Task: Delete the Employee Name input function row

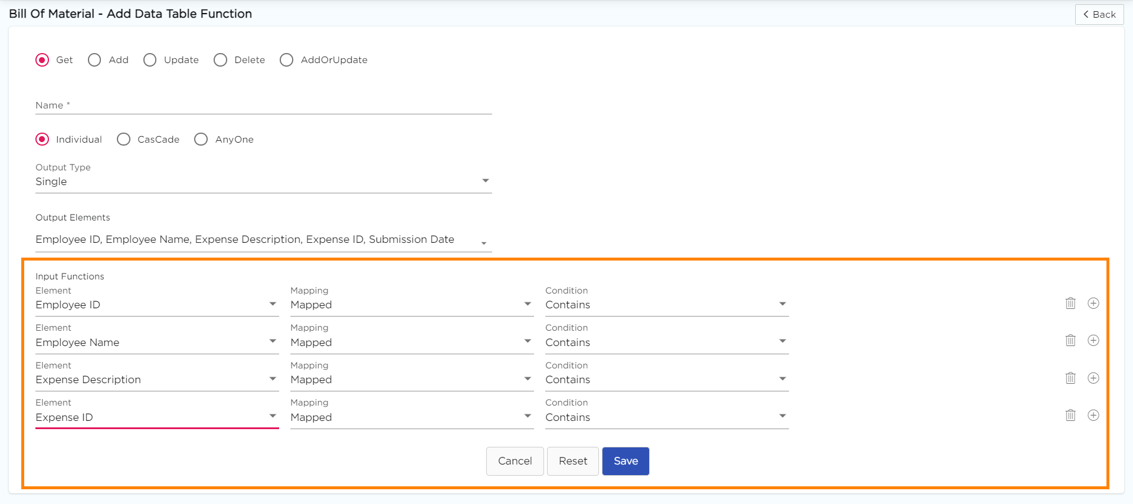Action: click(x=1070, y=341)
